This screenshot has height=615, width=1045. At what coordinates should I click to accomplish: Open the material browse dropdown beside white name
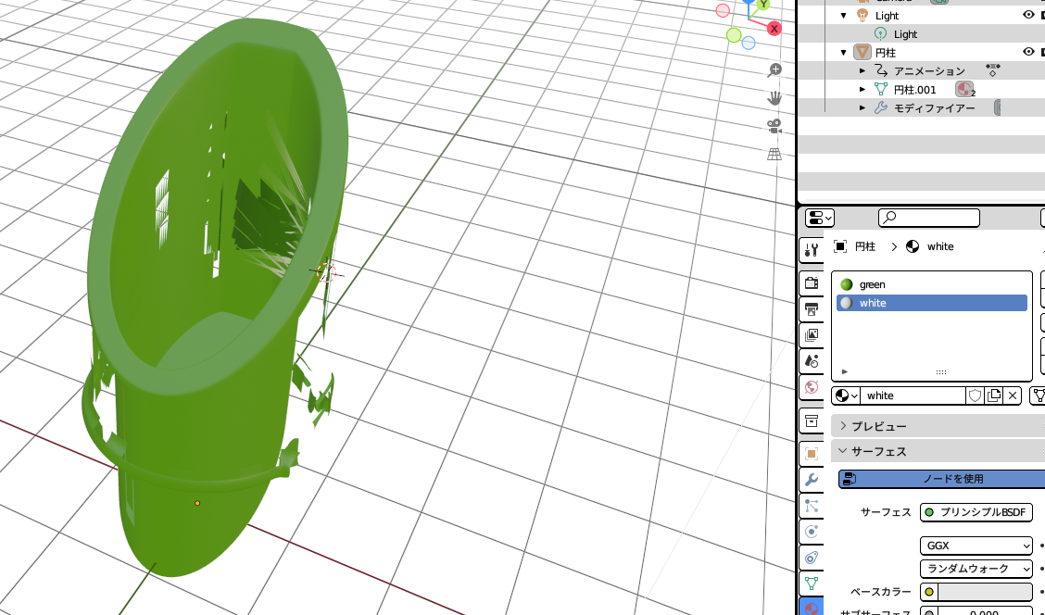point(846,395)
